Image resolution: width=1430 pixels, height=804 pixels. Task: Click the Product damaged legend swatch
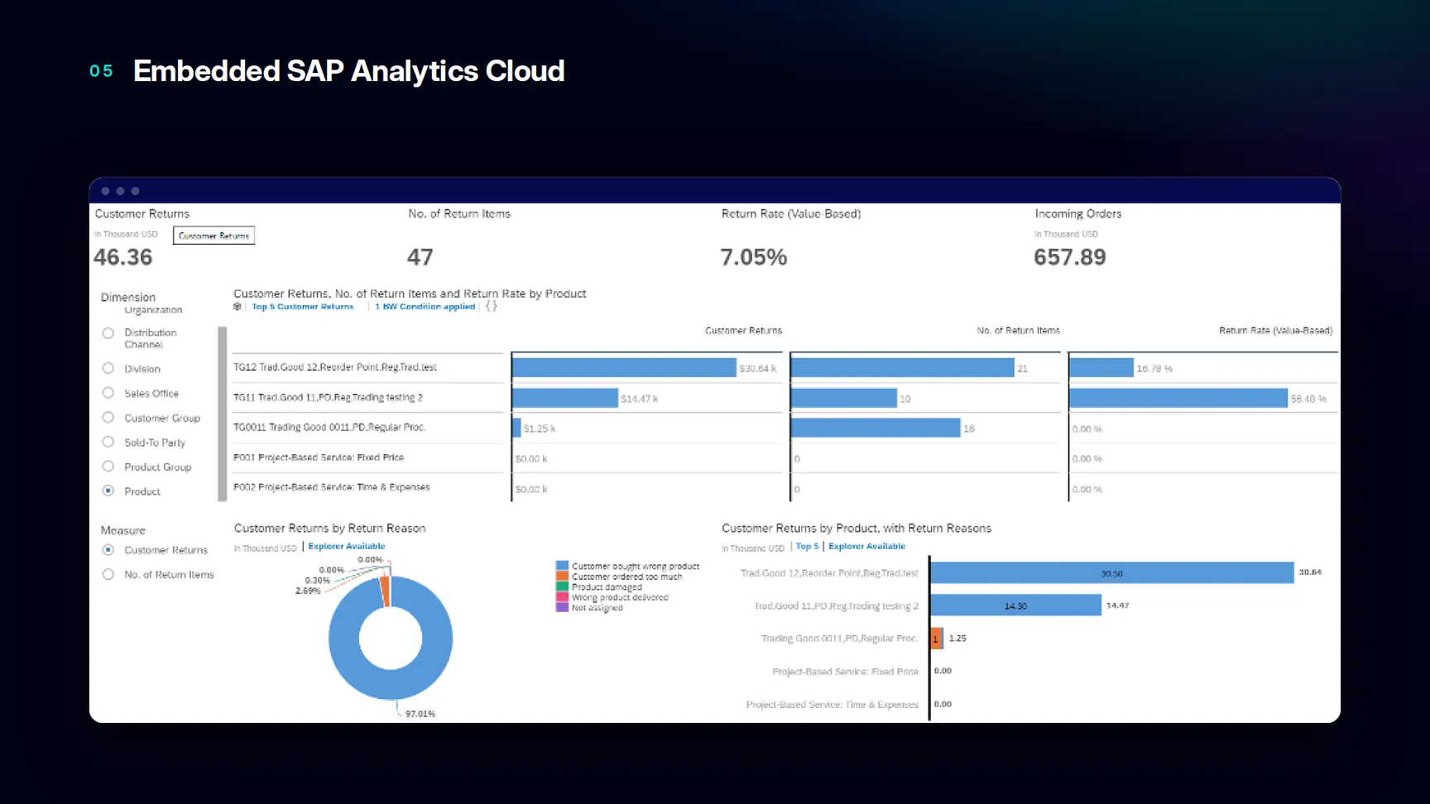(562, 586)
